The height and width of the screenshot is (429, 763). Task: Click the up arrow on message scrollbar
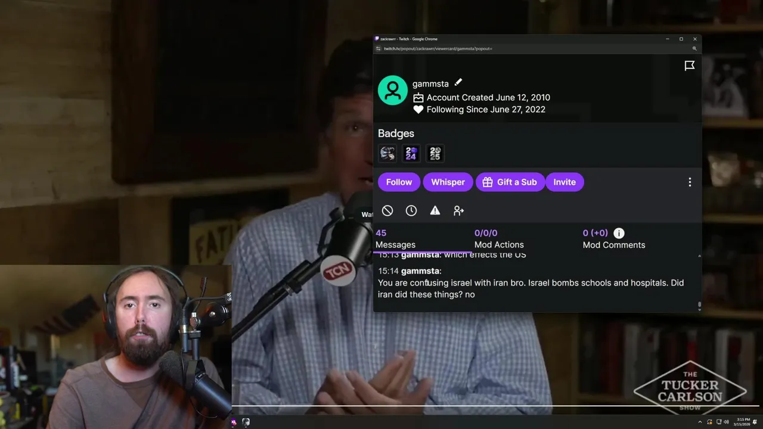coord(699,255)
